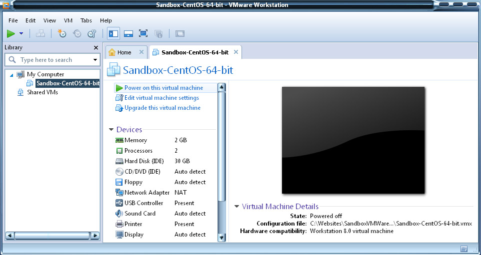Click the Network Adapter icon
This screenshot has height=255, width=481.
[x=119, y=193]
